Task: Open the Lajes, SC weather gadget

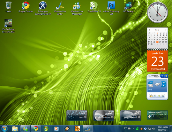Action: (77, 115)
